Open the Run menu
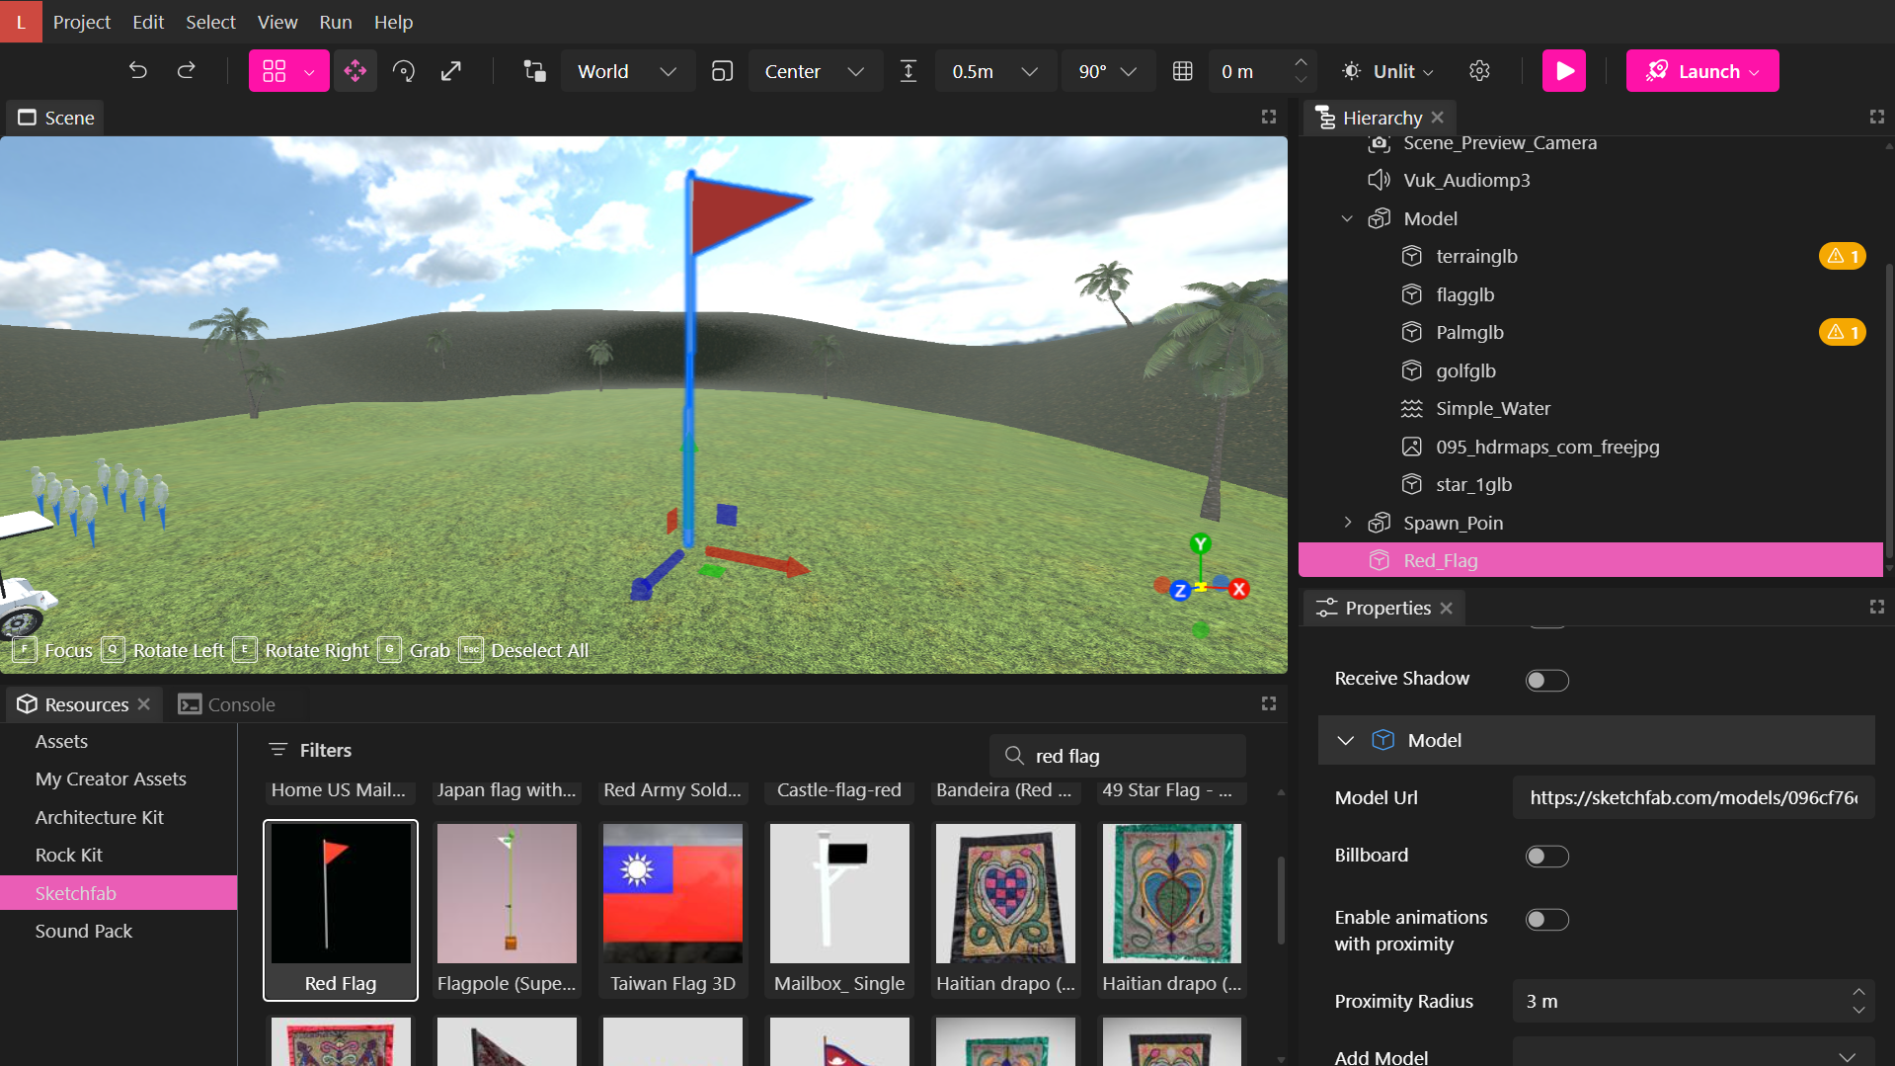1895x1066 pixels. pyautogui.click(x=336, y=22)
